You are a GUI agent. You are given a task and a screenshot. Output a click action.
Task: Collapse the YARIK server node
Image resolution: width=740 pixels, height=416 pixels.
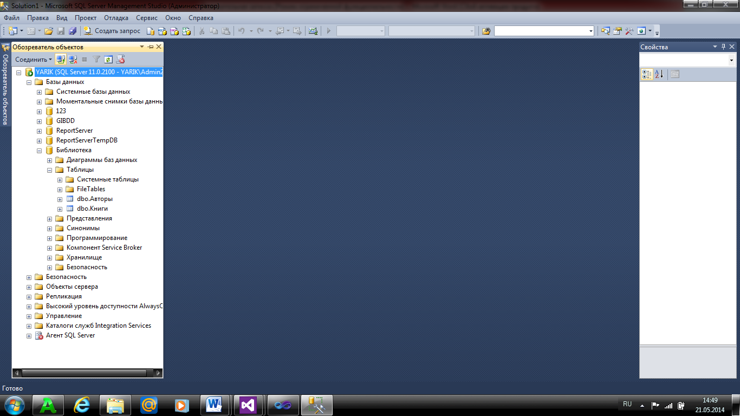pos(18,72)
